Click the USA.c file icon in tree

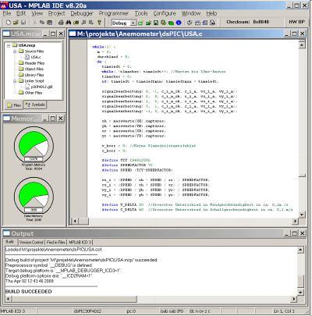tap(27, 57)
